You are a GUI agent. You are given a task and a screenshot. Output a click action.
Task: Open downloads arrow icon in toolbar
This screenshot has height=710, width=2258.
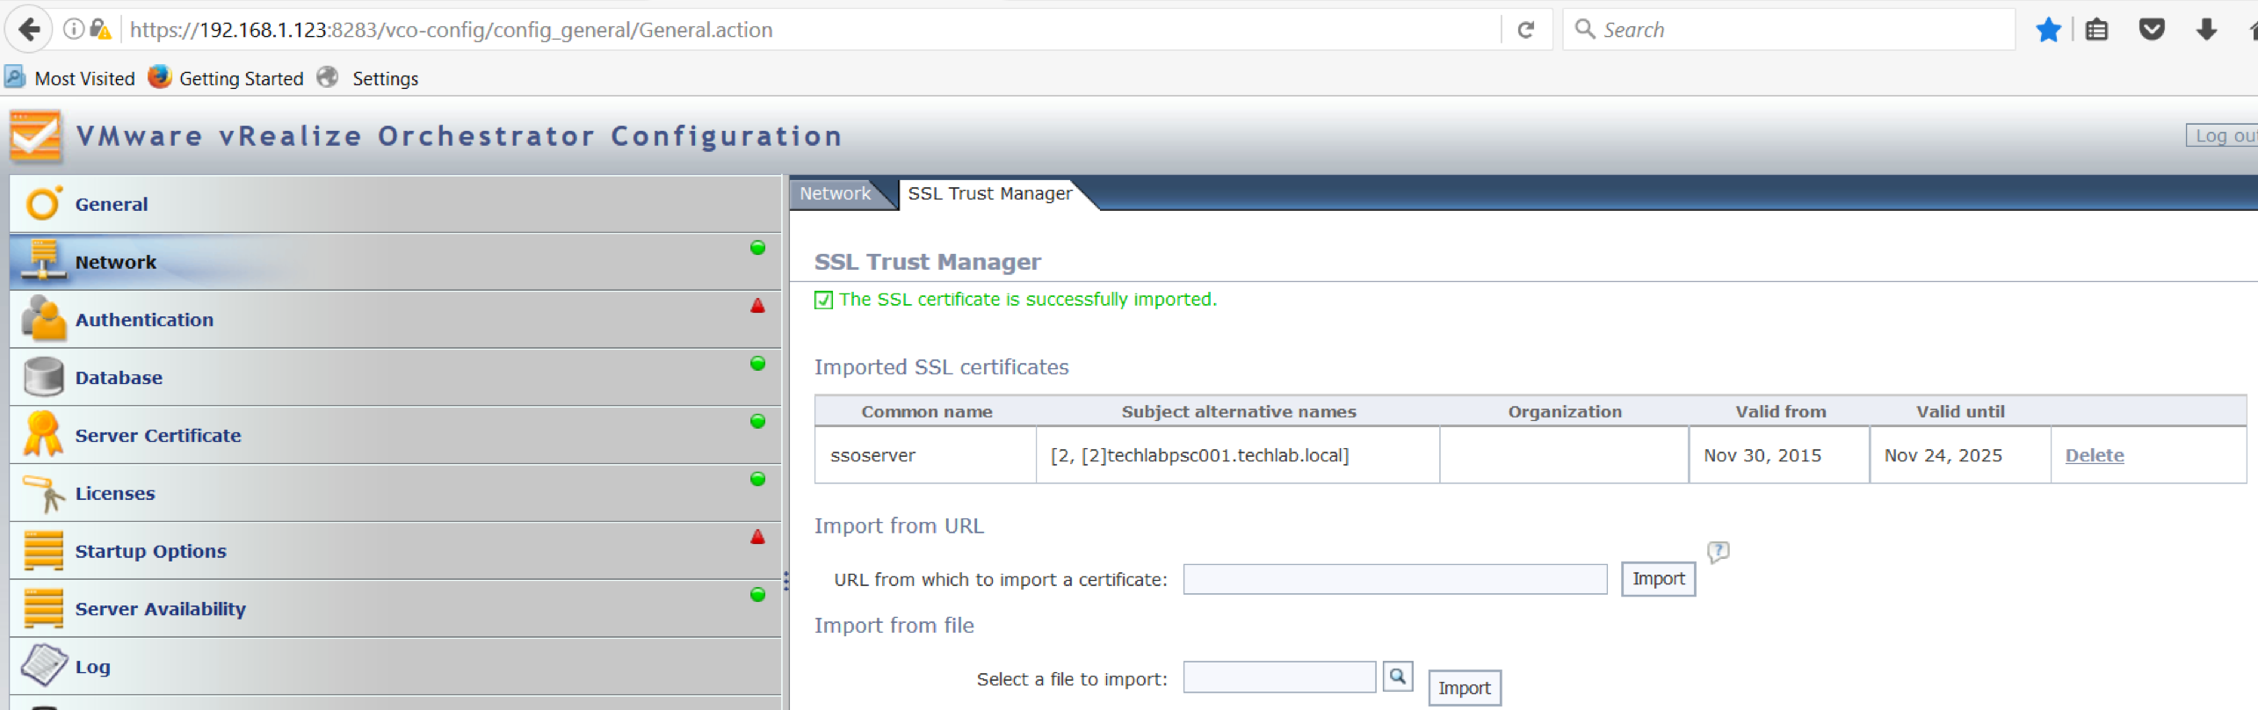(x=2206, y=30)
